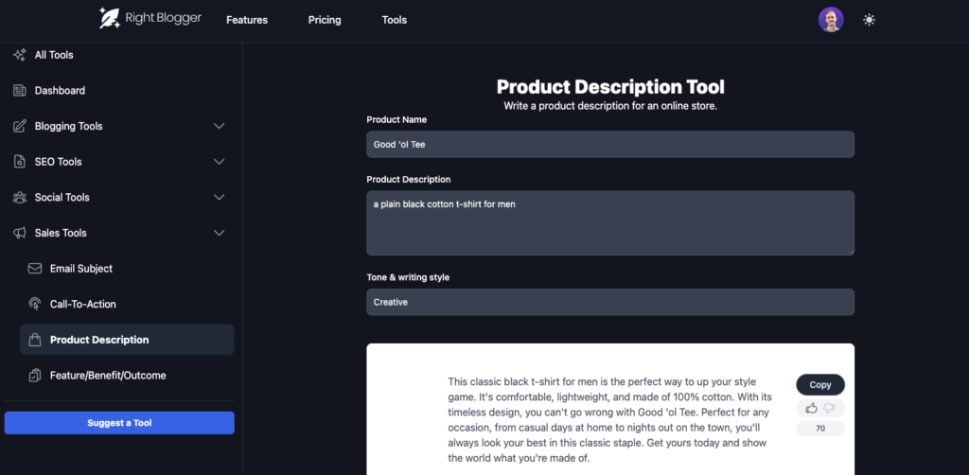Open the user profile avatar
Image resolution: width=969 pixels, height=475 pixels.
830,20
